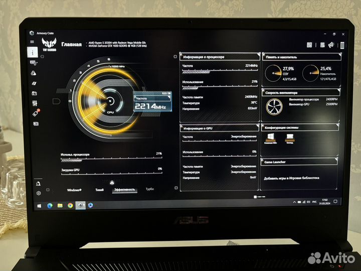Click the Память и накопитель panel header
The image size is (361, 271).
[x=302, y=57]
